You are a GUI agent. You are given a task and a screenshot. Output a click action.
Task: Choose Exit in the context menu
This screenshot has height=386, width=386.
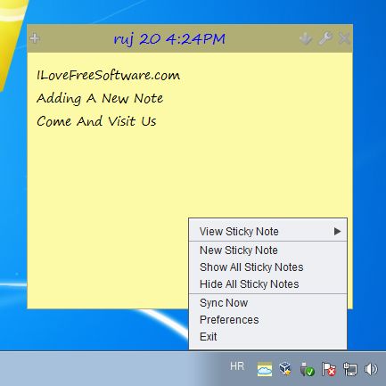click(267, 337)
